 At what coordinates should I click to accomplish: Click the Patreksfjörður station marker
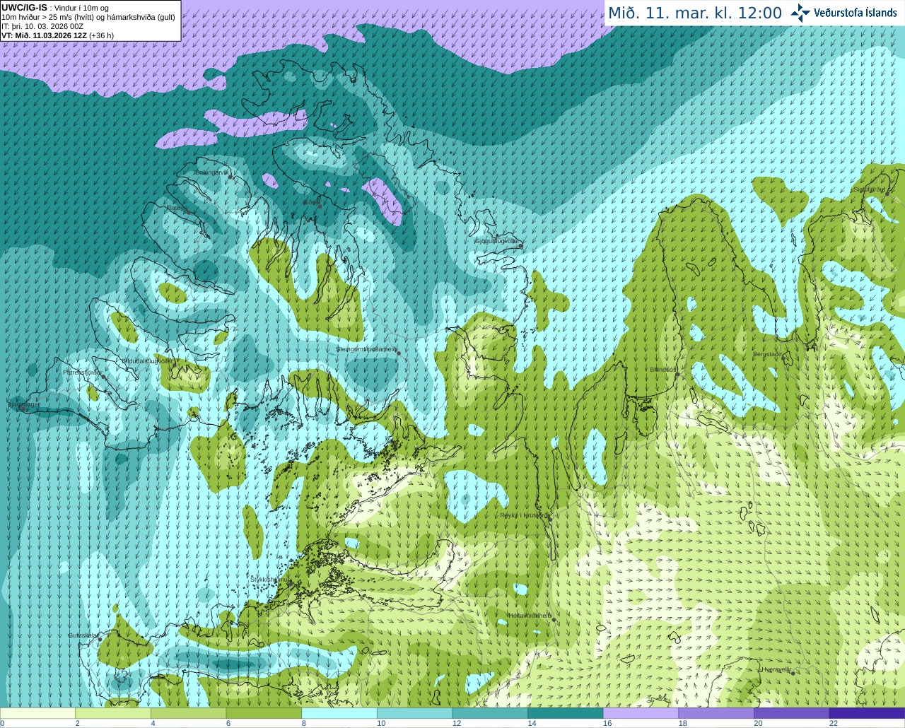tap(104, 377)
